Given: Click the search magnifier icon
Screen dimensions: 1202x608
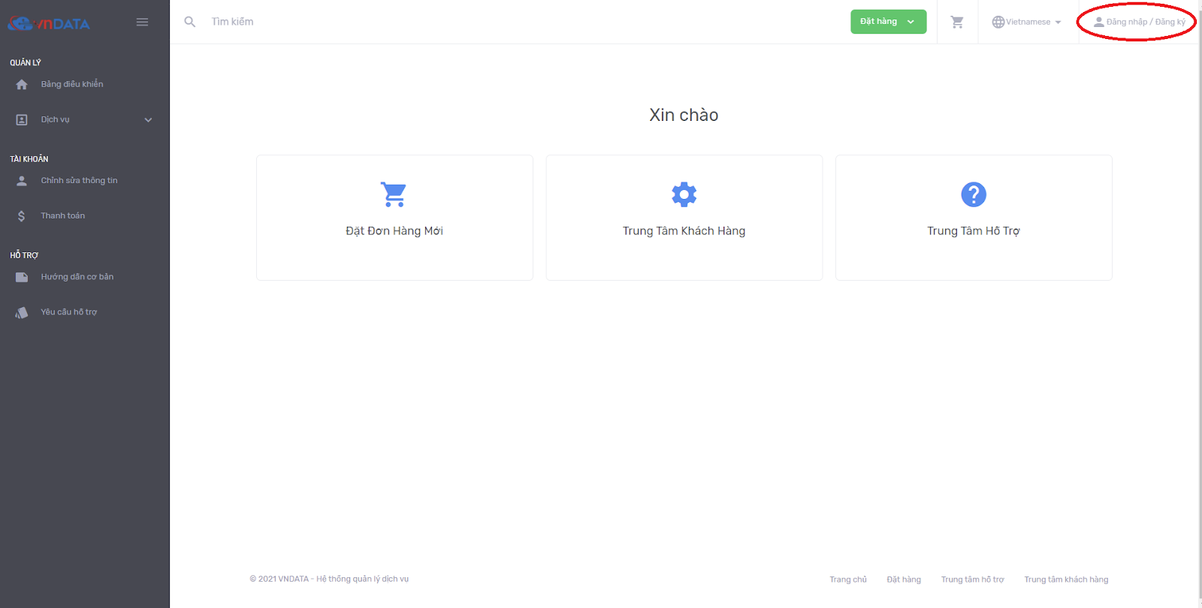Looking at the screenshot, I should tap(190, 22).
